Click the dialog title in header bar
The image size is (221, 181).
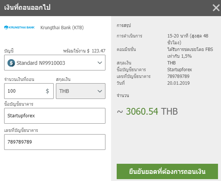[x=27, y=7]
